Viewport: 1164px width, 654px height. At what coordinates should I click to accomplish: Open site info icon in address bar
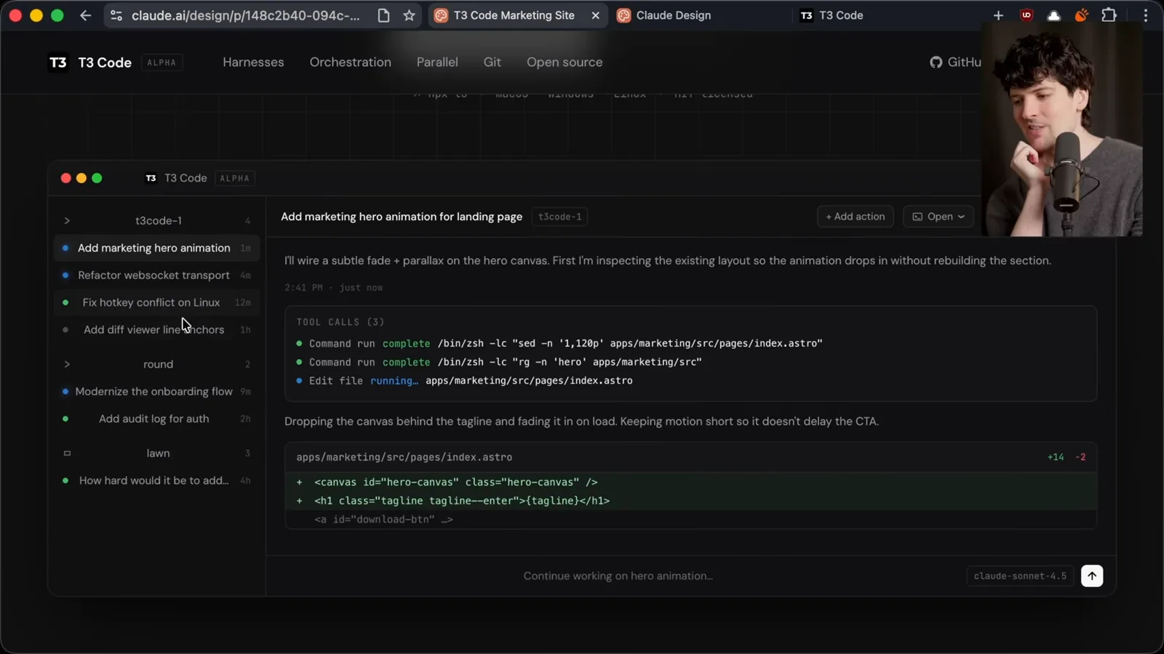[x=116, y=15]
